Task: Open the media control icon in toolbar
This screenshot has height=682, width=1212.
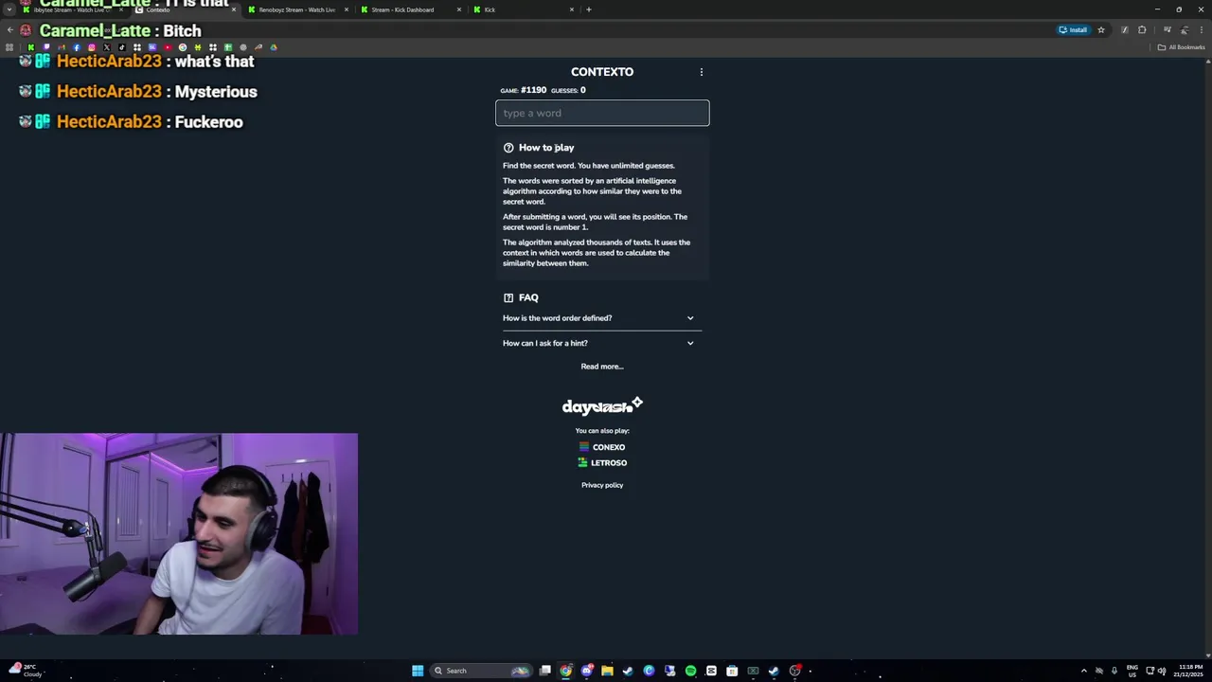Action: coord(1167,30)
